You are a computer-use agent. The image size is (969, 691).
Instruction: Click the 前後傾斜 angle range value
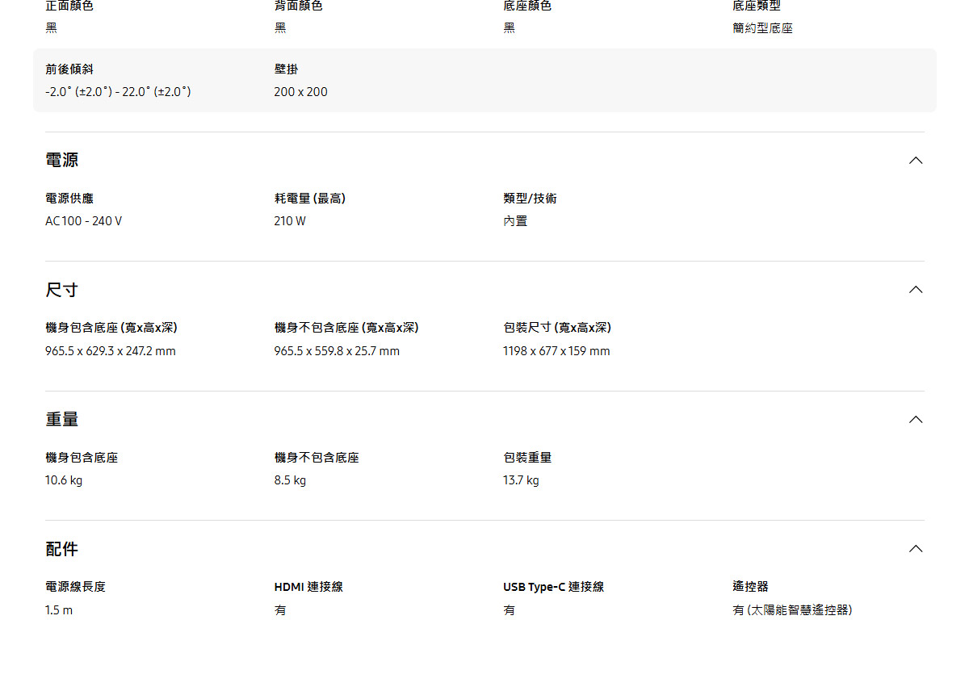click(118, 92)
